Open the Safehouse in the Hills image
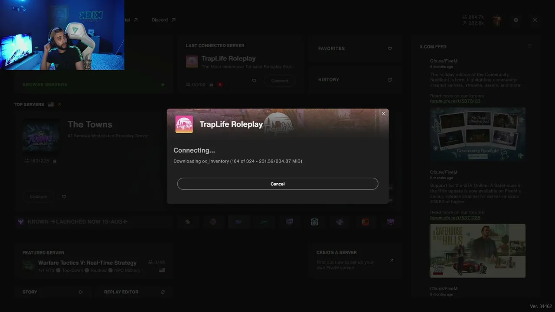Image resolution: width=555 pixels, height=312 pixels. pos(478,250)
